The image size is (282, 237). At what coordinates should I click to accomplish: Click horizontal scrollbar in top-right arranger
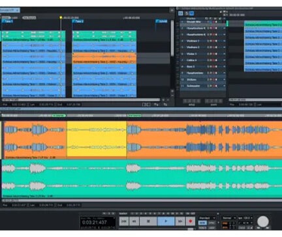pyautogui.click(x=255, y=100)
